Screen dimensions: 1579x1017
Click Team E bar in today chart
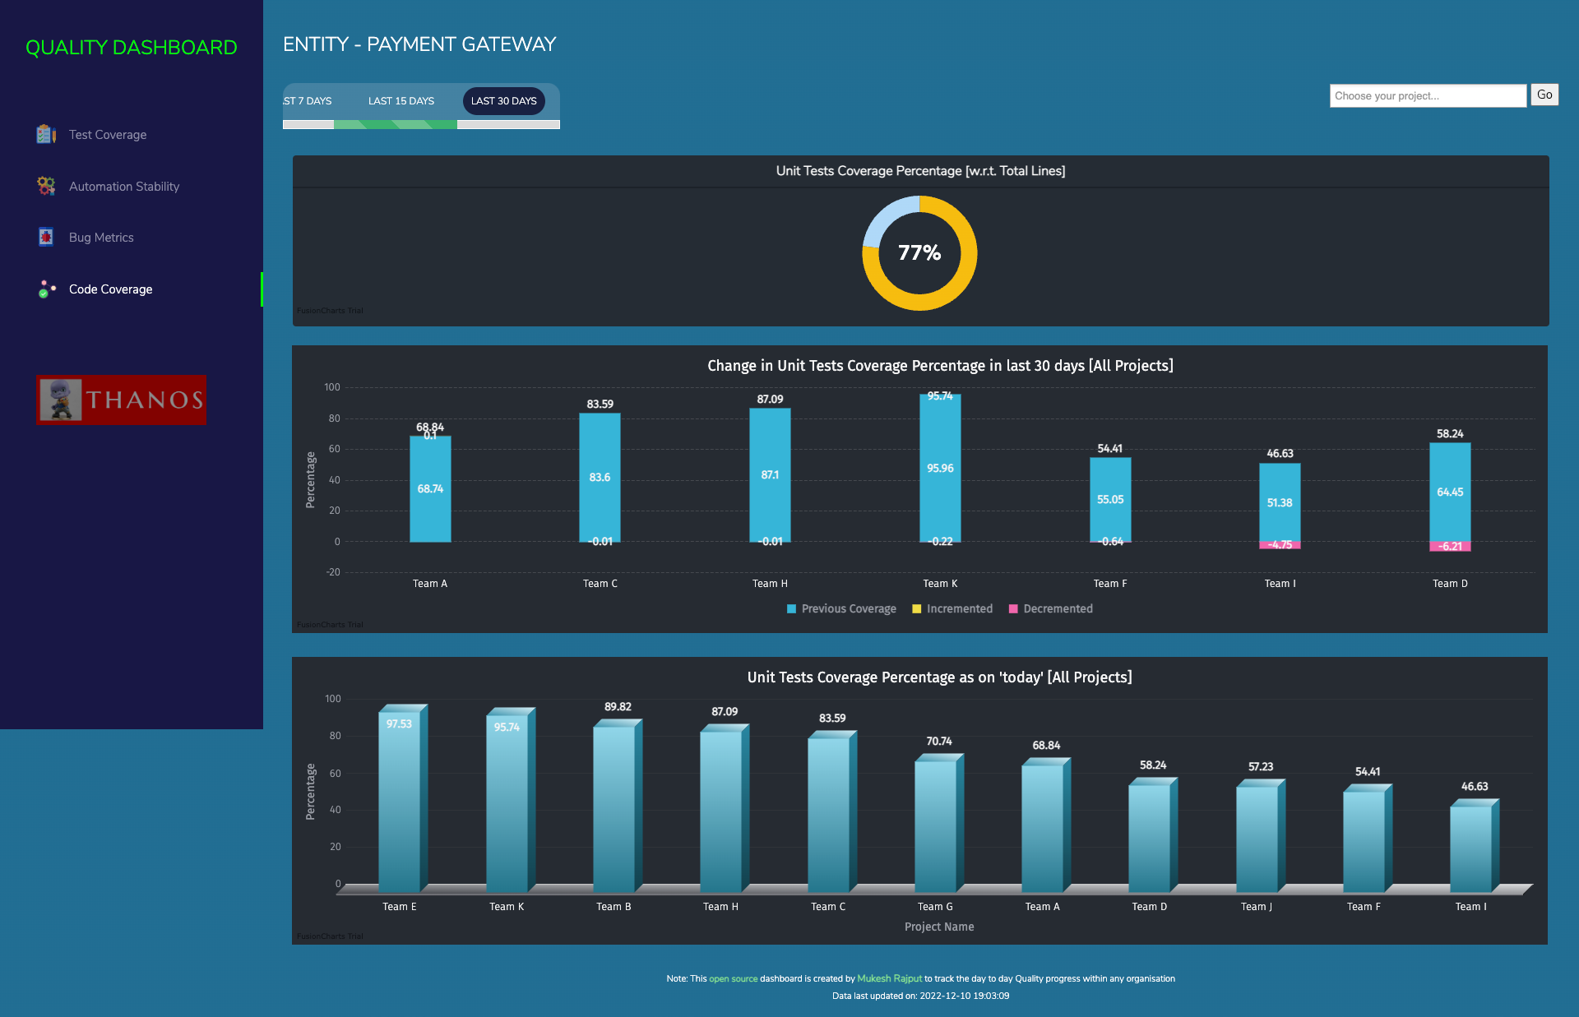[400, 802]
